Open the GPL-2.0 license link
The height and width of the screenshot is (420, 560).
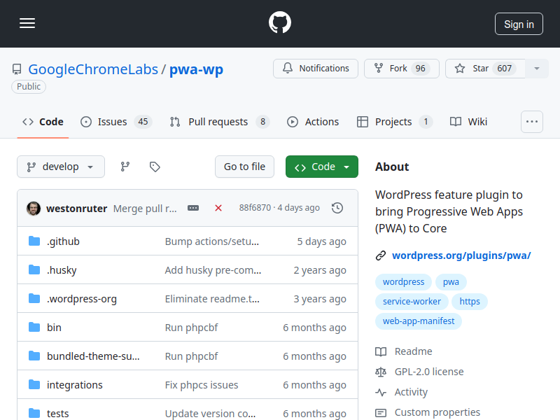click(x=419, y=372)
